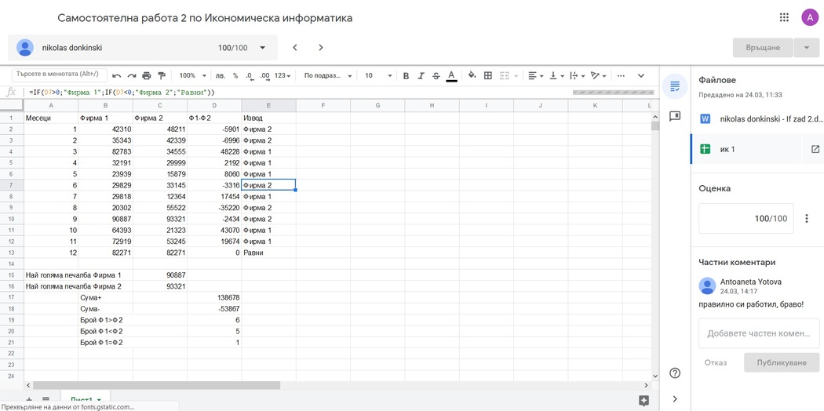Open the Google apps grid
Viewport: 824px width, 411px height.
(784, 17)
